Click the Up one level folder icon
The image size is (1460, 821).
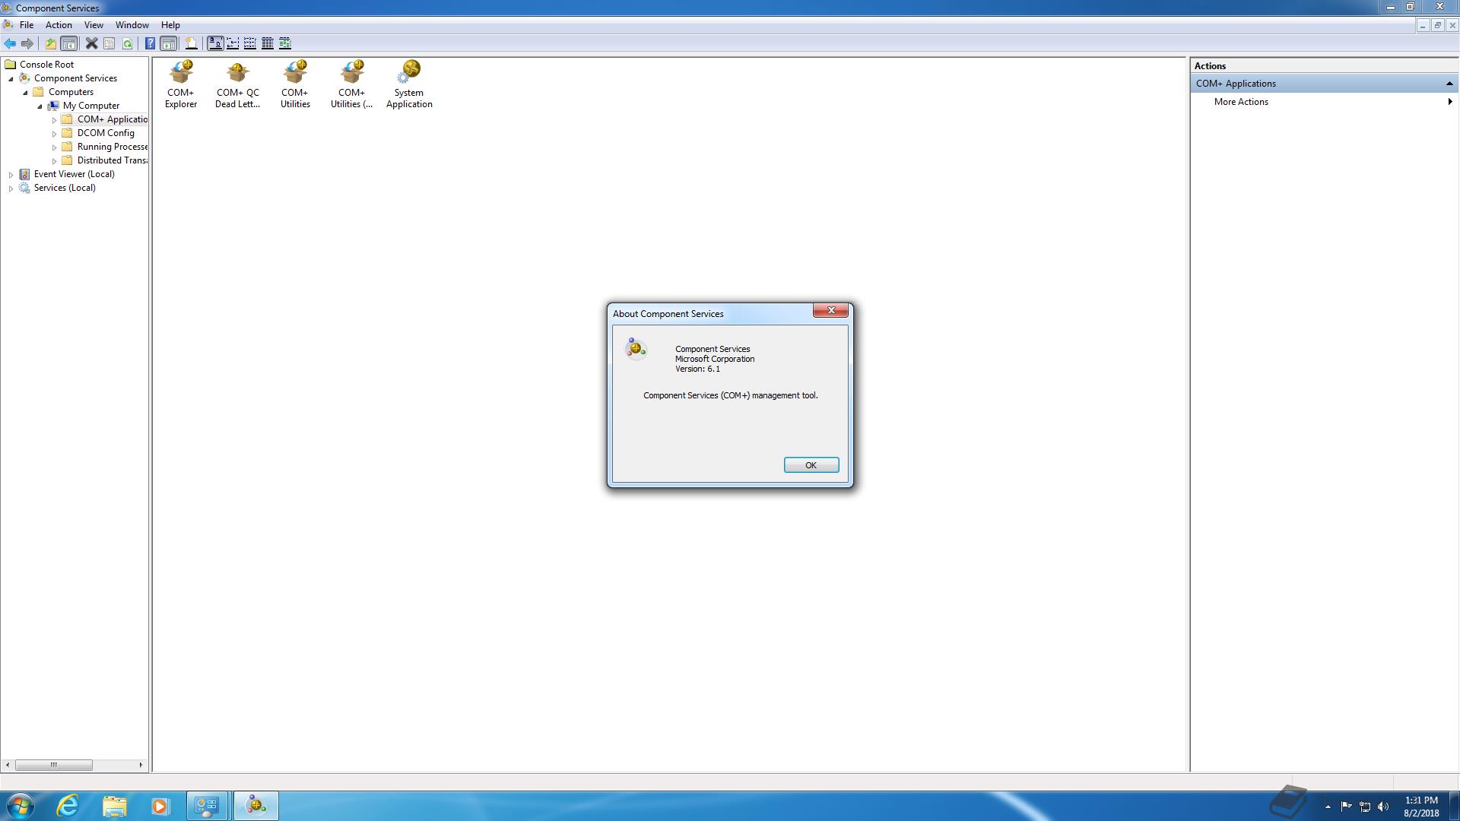point(50,43)
